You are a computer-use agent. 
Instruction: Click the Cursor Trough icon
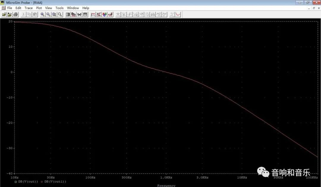tap(124, 14)
